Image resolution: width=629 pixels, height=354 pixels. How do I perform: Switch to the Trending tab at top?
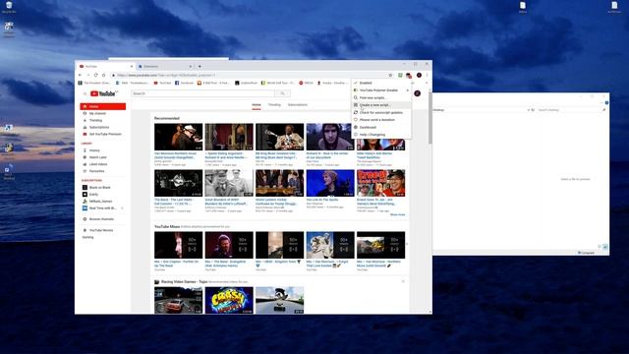274,105
